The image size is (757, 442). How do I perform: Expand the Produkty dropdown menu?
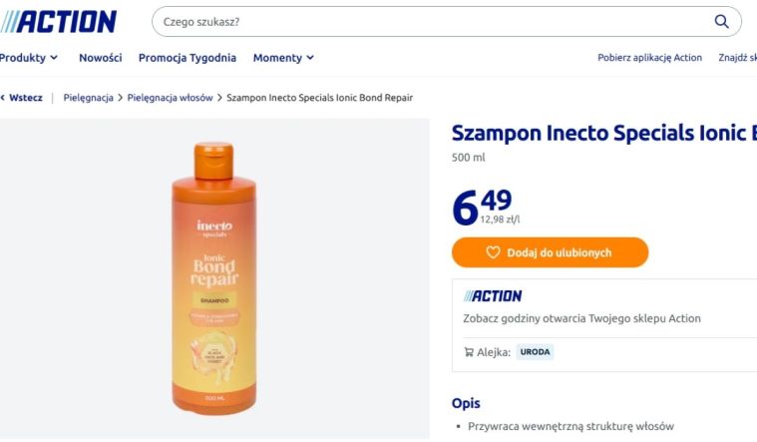coord(29,58)
